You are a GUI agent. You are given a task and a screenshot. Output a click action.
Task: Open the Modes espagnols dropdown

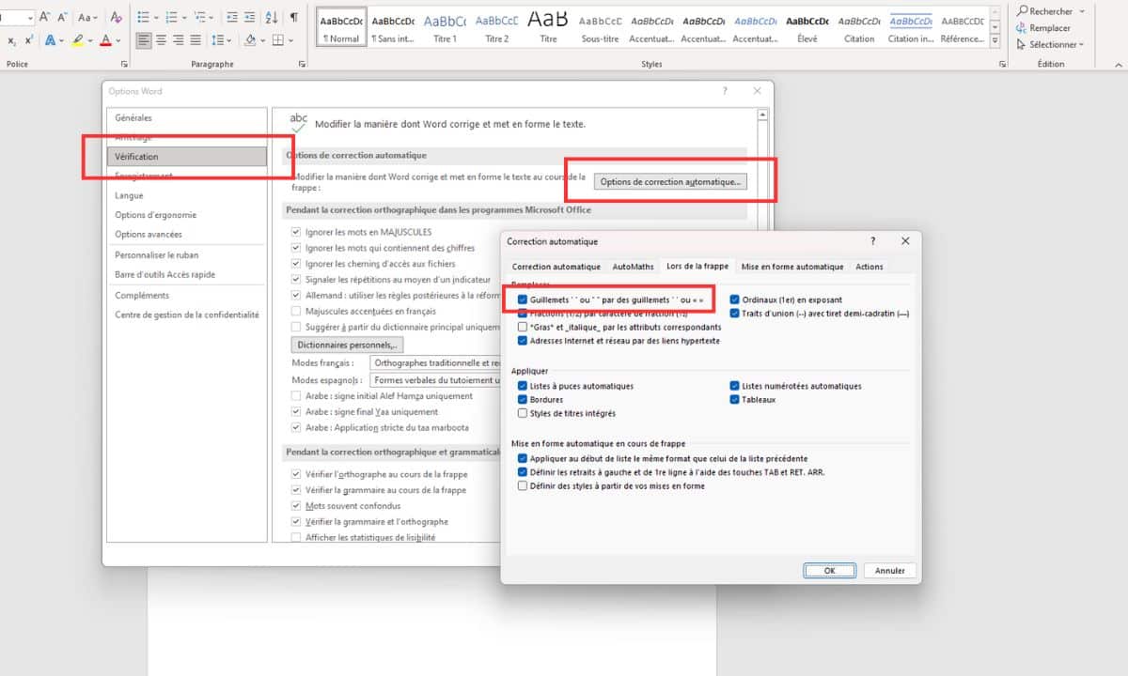pyautogui.click(x=433, y=380)
